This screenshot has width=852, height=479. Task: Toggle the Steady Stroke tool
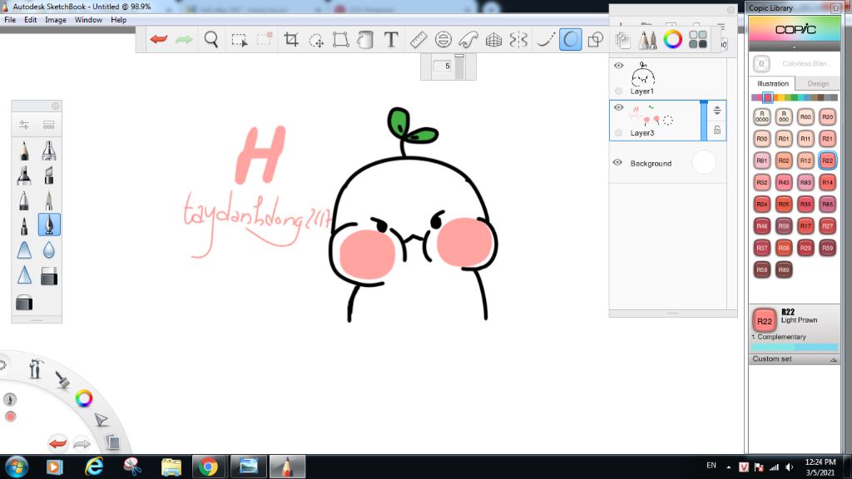[x=545, y=39]
